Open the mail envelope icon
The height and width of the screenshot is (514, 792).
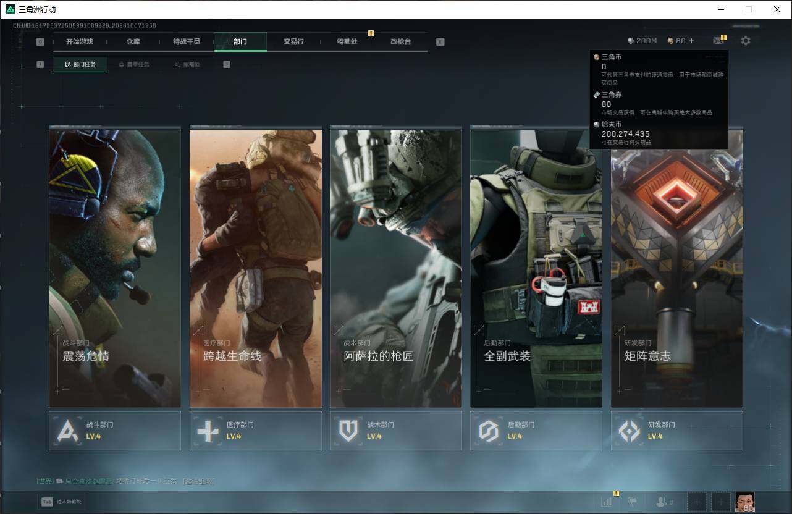718,41
